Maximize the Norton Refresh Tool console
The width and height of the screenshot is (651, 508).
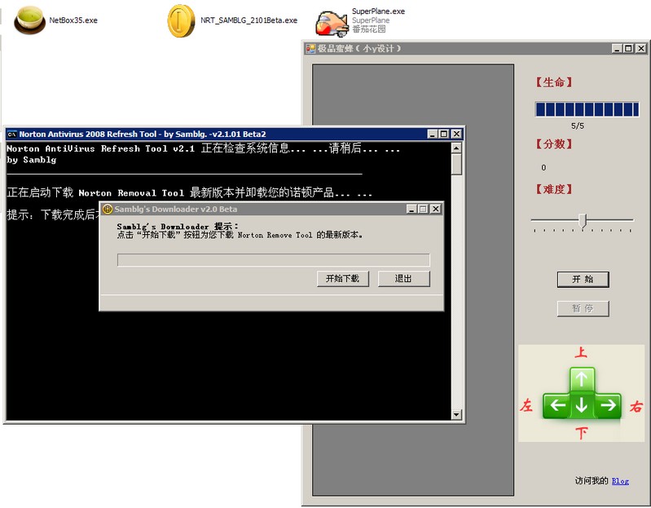(x=444, y=135)
